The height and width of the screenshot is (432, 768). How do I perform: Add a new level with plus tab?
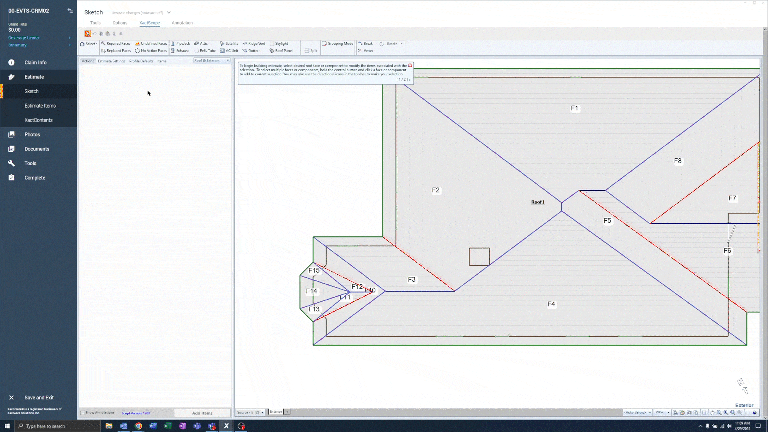point(287,412)
